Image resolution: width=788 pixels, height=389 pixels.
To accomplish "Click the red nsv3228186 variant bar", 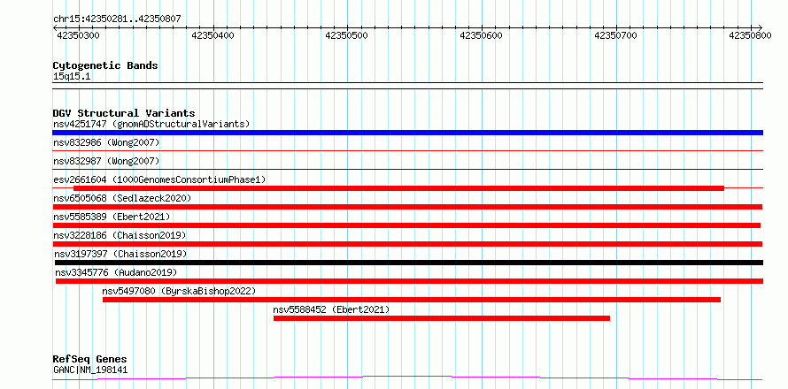I will pyautogui.click(x=407, y=244).
